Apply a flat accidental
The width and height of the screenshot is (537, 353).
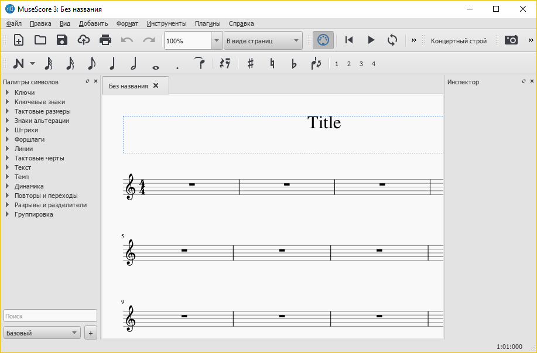coord(295,64)
